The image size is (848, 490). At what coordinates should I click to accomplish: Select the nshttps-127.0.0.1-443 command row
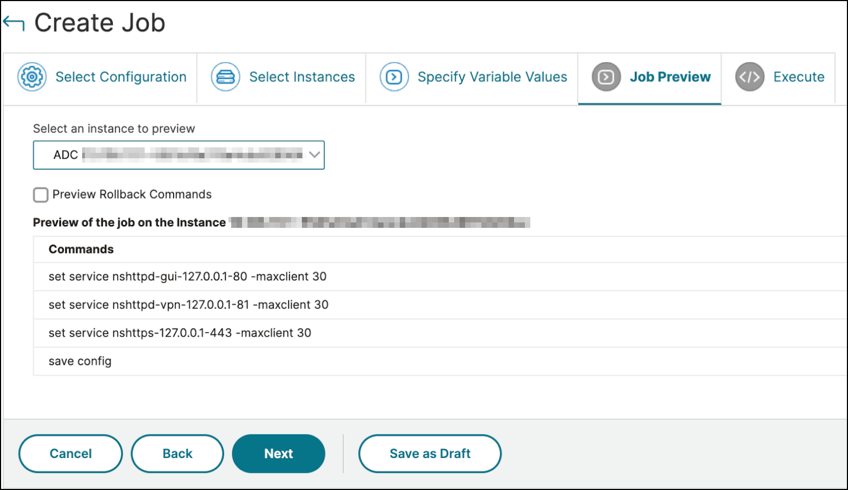440,333
